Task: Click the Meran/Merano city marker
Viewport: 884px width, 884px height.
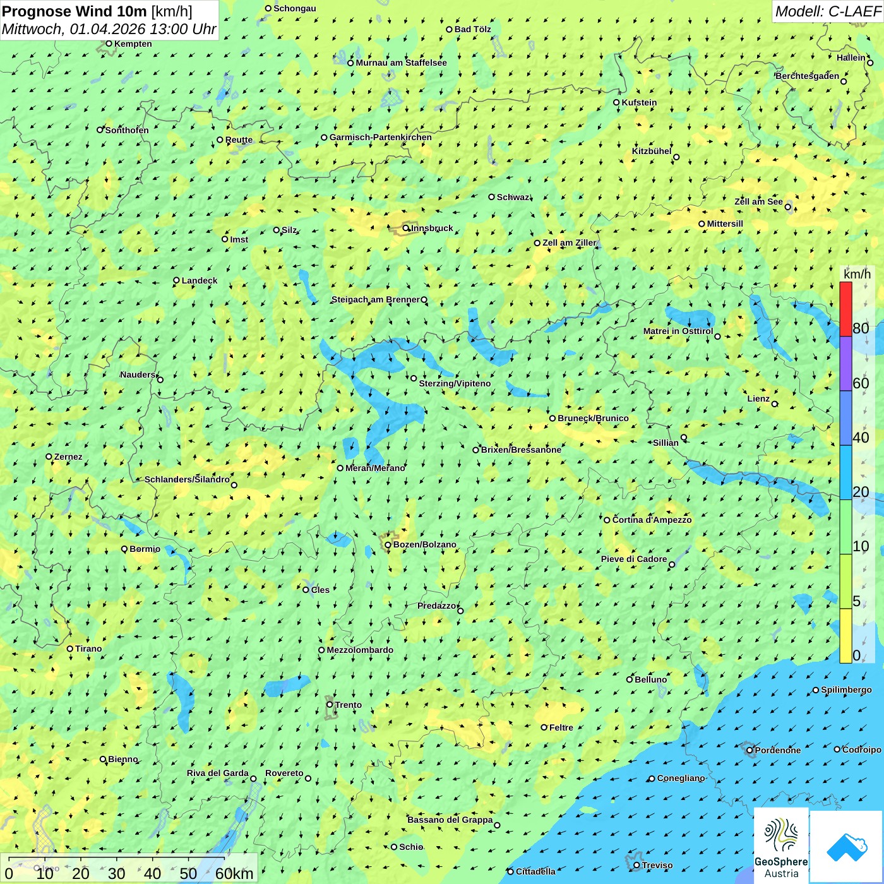Action: point(340,468)
